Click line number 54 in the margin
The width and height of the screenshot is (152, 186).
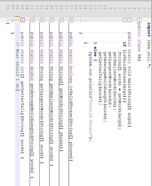[47, 7]
